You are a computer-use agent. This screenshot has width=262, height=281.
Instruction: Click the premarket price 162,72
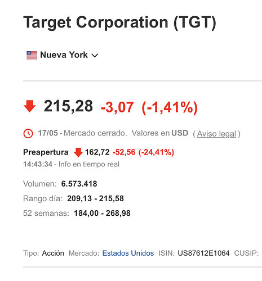coord(97,152)
